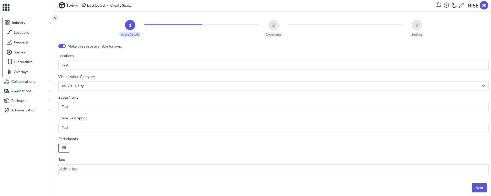Screen dimensions: 491x196
Task: Click the Settings step label
Action: coord(417,34)
